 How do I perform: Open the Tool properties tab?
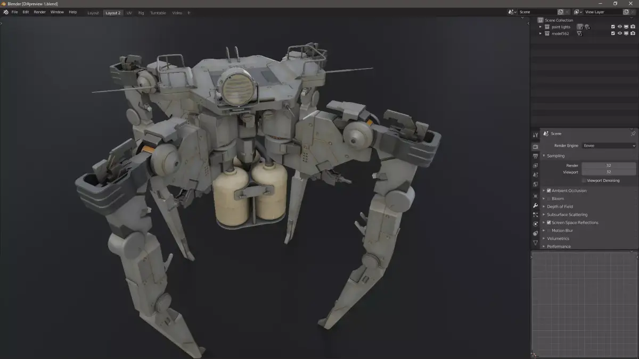(535, 135)
